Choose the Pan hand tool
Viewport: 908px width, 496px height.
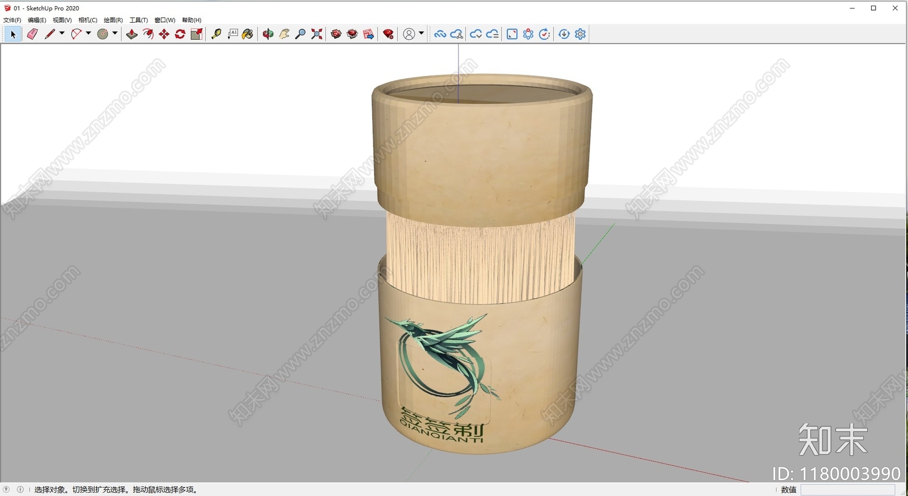(284, 34)
